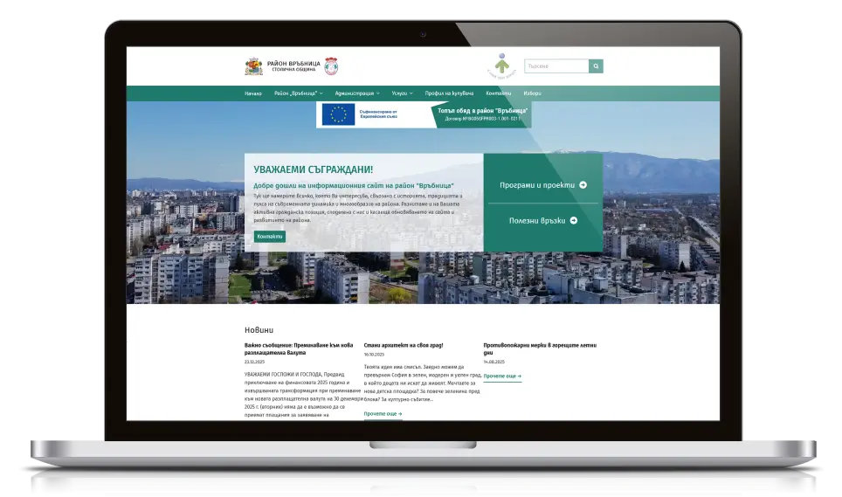Click the green arrow figure logo beside search
The image size is (842, 497).
coord(501,66)
